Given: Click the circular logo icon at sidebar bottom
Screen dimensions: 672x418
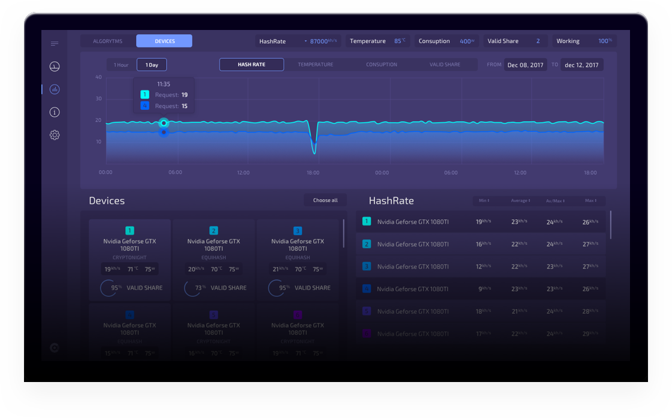Looking at the screenshot, I should click(x=55, y=348).
